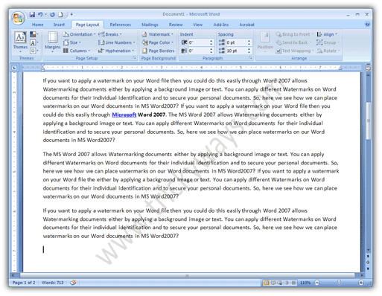Switch to the Insert tab
This screenshot has width=382, height=296.
(59, 25)
